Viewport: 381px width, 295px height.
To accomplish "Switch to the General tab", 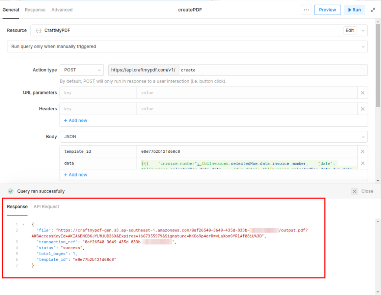I will pos(11,10).
